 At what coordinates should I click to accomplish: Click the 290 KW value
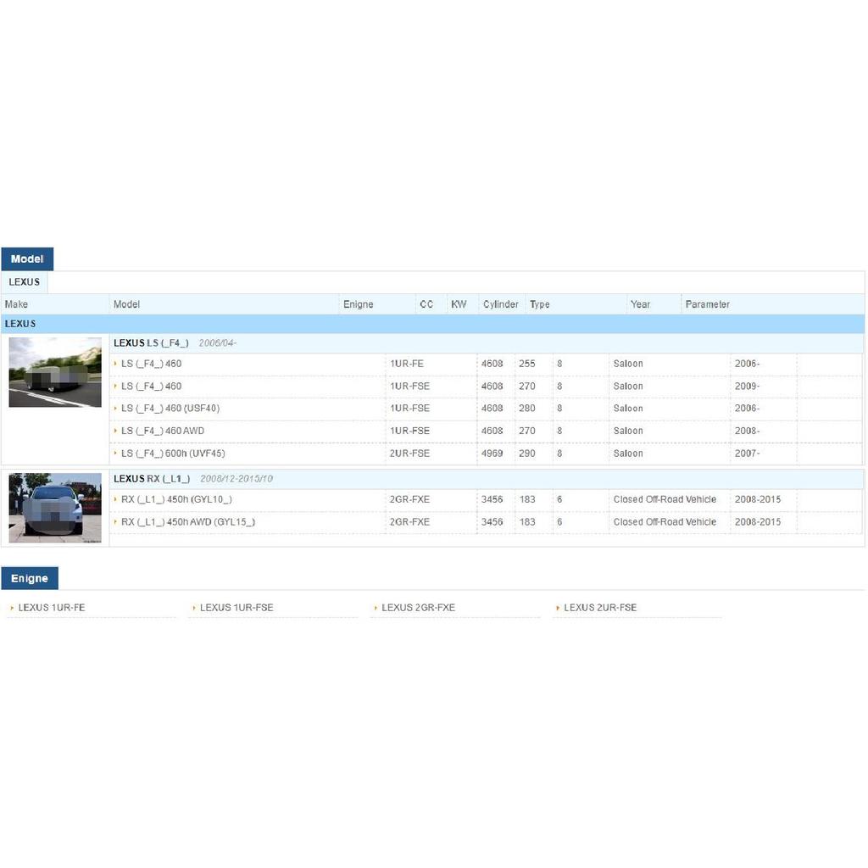pyautogui.click(x=527, y=453)
